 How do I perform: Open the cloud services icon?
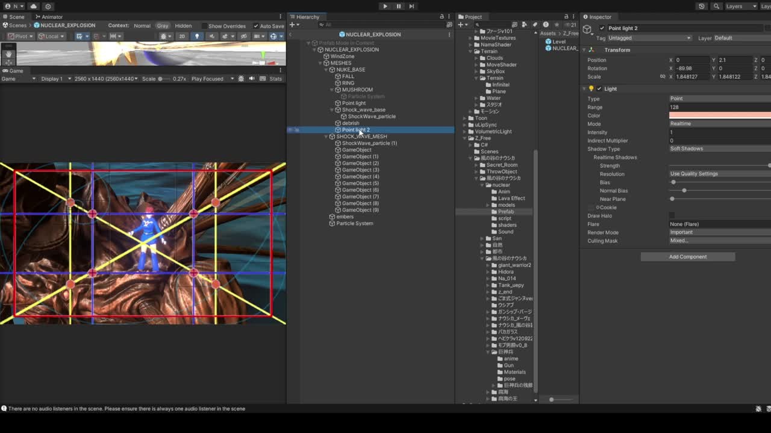(33, 6)
